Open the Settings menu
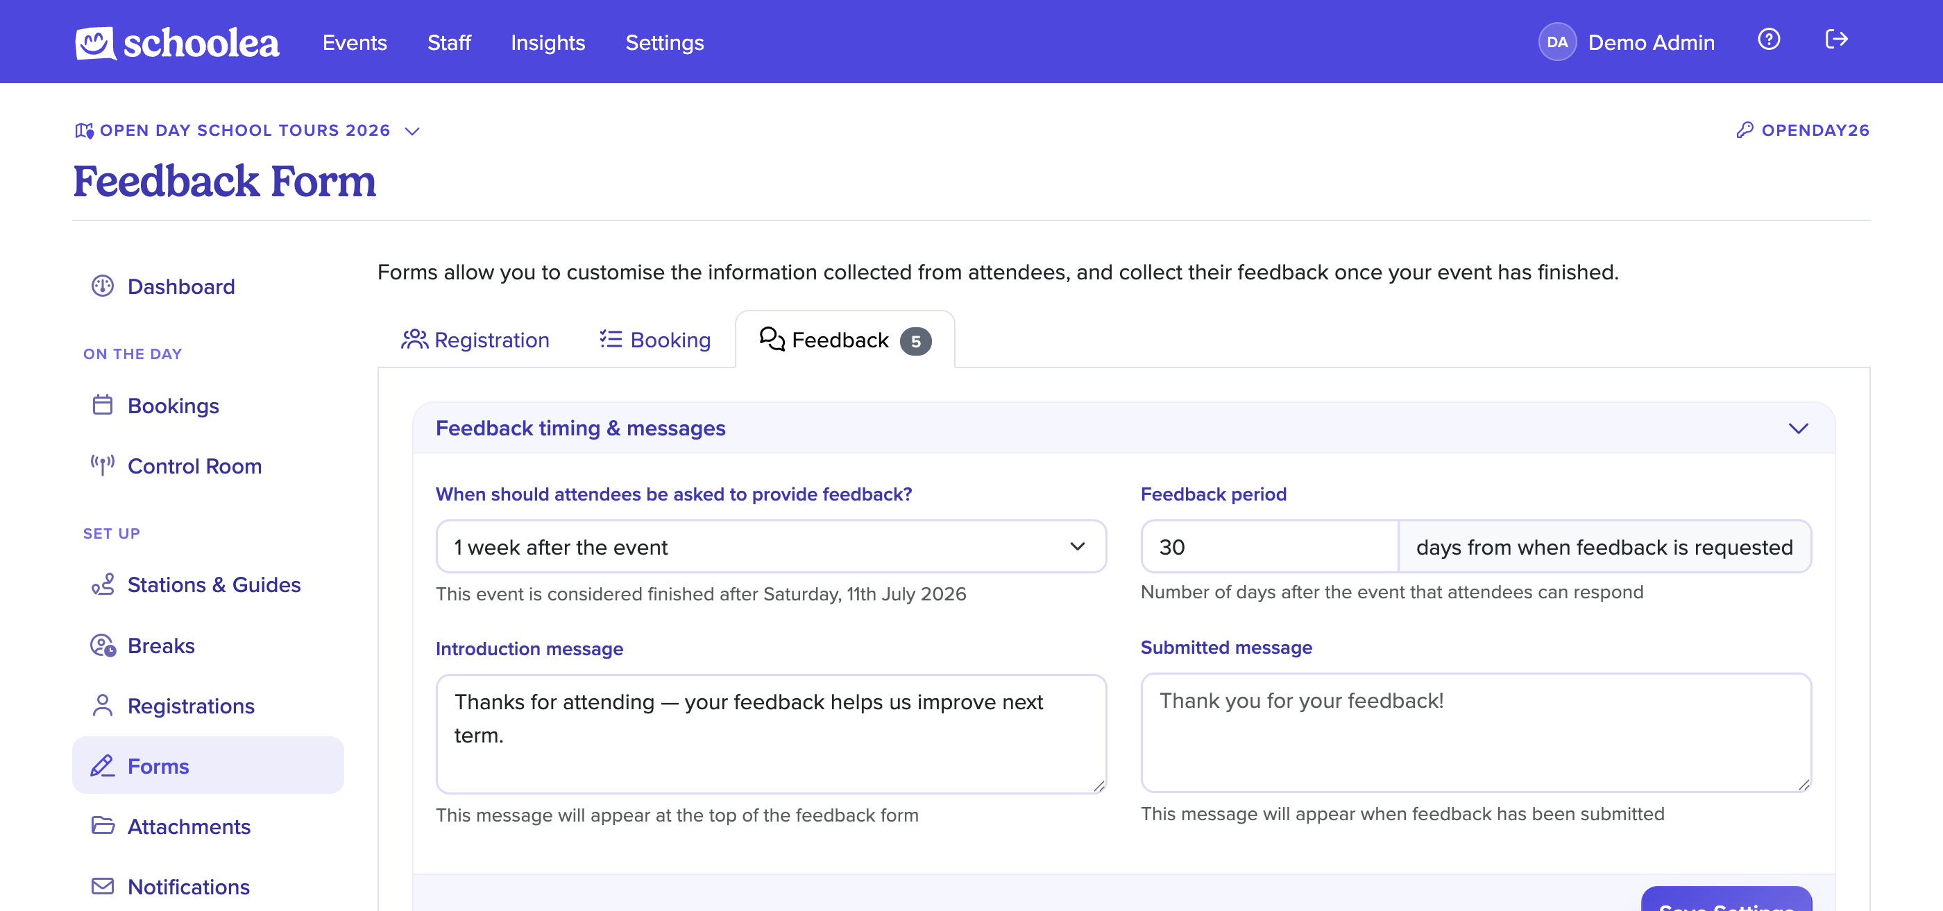Screen dimensions: 1943x911 [665, 42]
